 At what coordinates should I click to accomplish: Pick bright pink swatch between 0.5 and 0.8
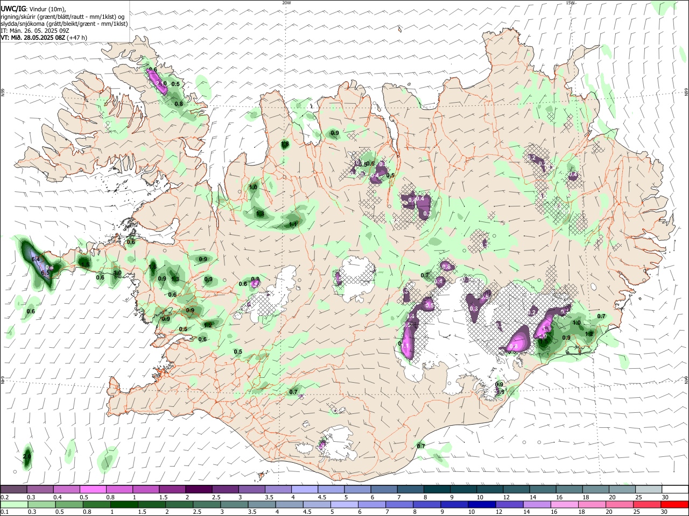coord(93,490)
